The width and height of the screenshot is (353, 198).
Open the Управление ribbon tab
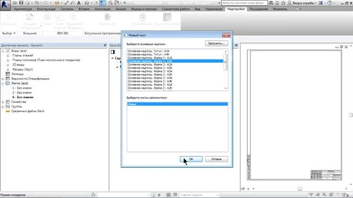point(213,9)
